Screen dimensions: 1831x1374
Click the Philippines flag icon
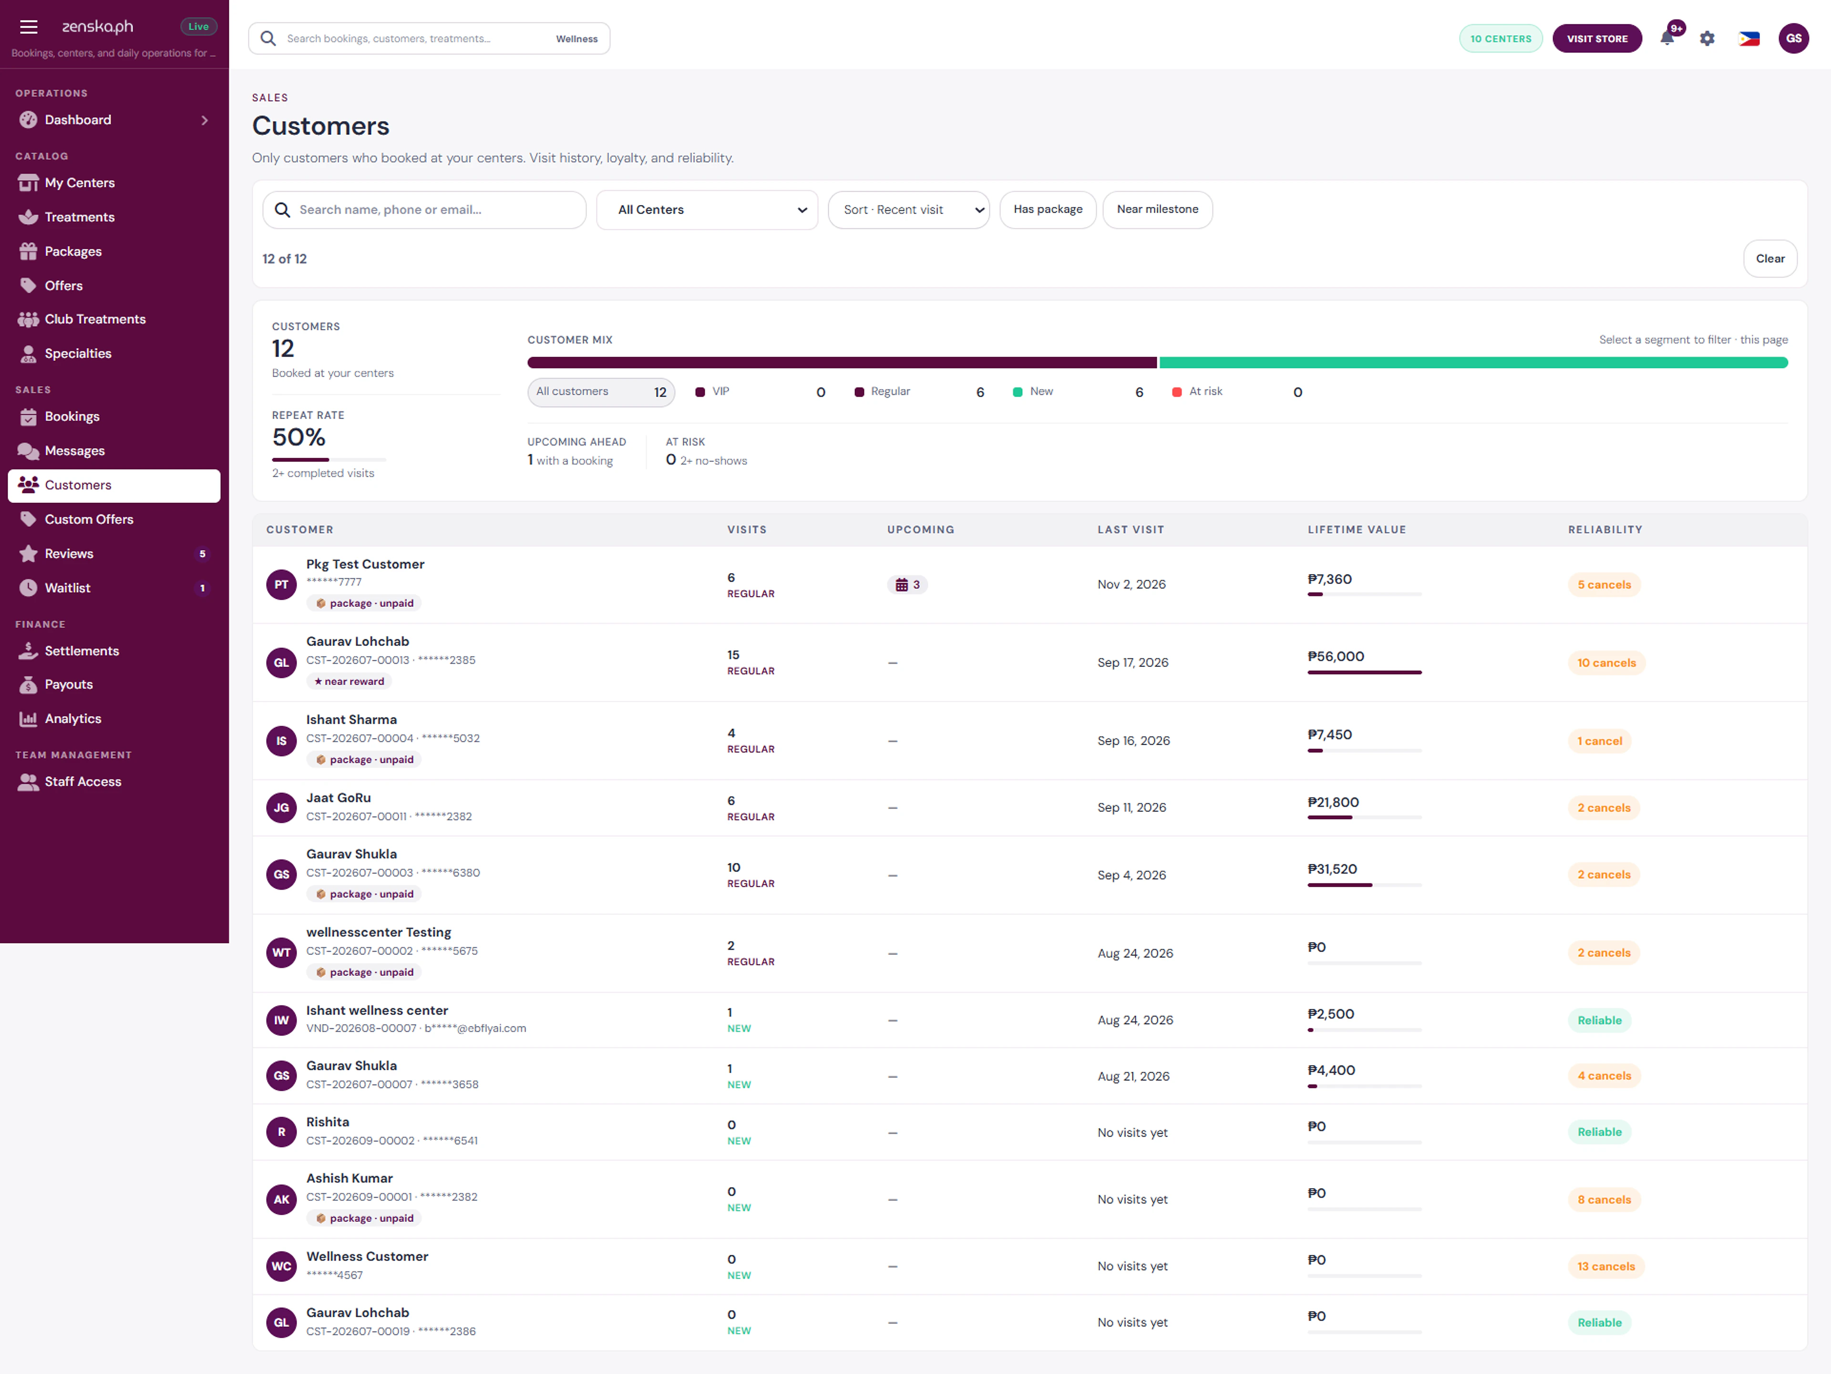1749,38
